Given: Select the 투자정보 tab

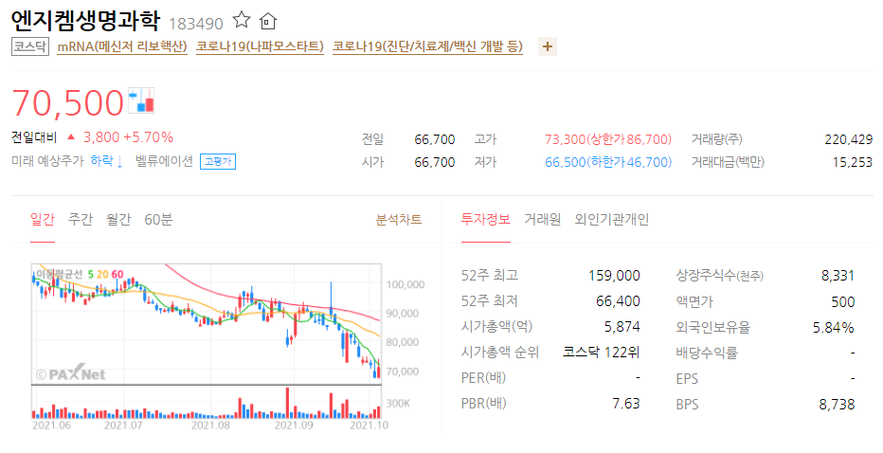Looking at the screenshot, I should (485, 219).
